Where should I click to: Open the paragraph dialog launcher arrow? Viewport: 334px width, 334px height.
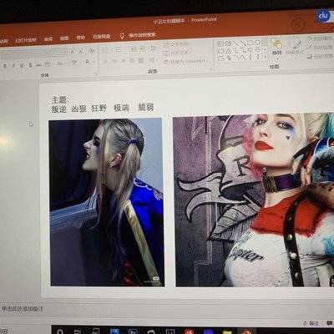point(211,70)
